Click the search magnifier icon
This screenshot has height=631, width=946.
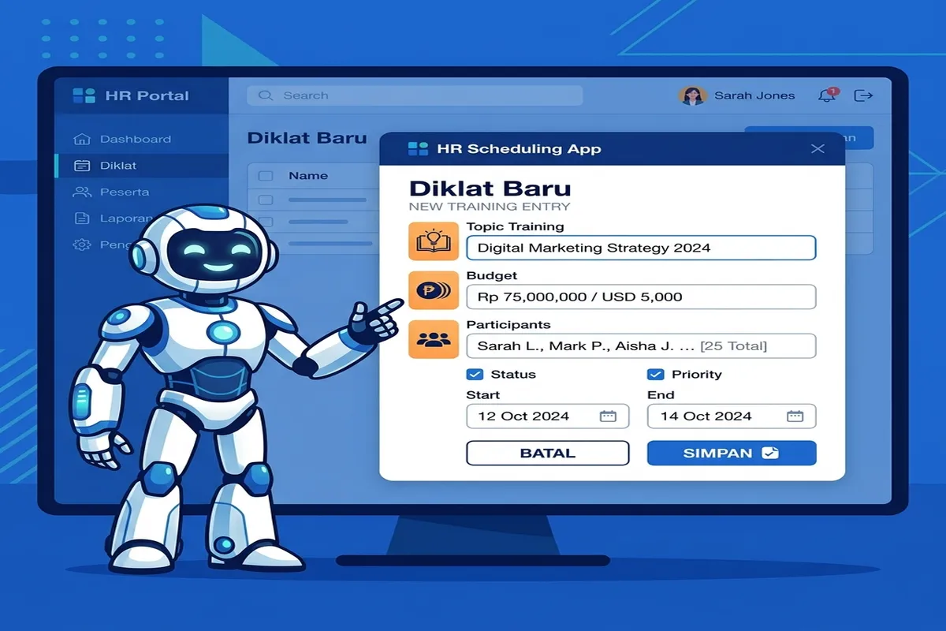[266, 95]
